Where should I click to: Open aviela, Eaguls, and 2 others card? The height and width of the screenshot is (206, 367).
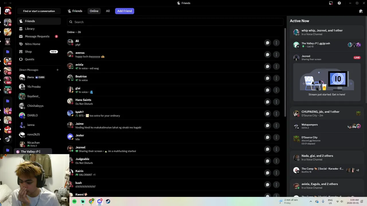click(x=327, y=186)
